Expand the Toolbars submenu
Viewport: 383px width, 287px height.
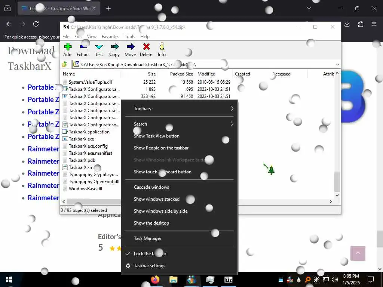pos(179,109)
